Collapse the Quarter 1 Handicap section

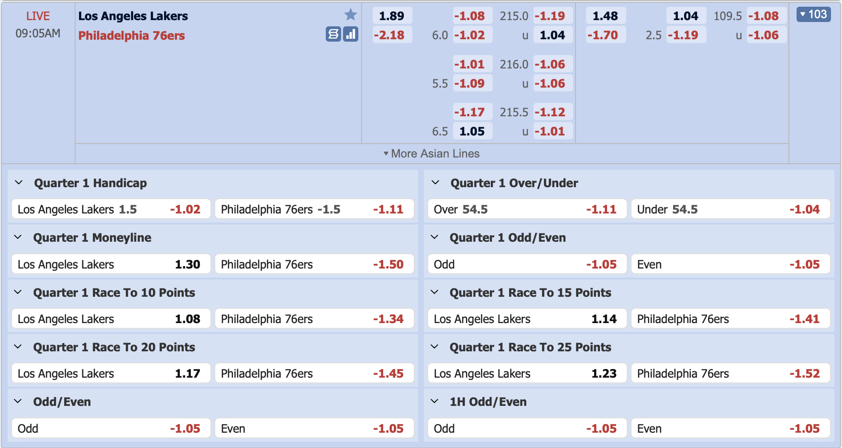[19, 183]
